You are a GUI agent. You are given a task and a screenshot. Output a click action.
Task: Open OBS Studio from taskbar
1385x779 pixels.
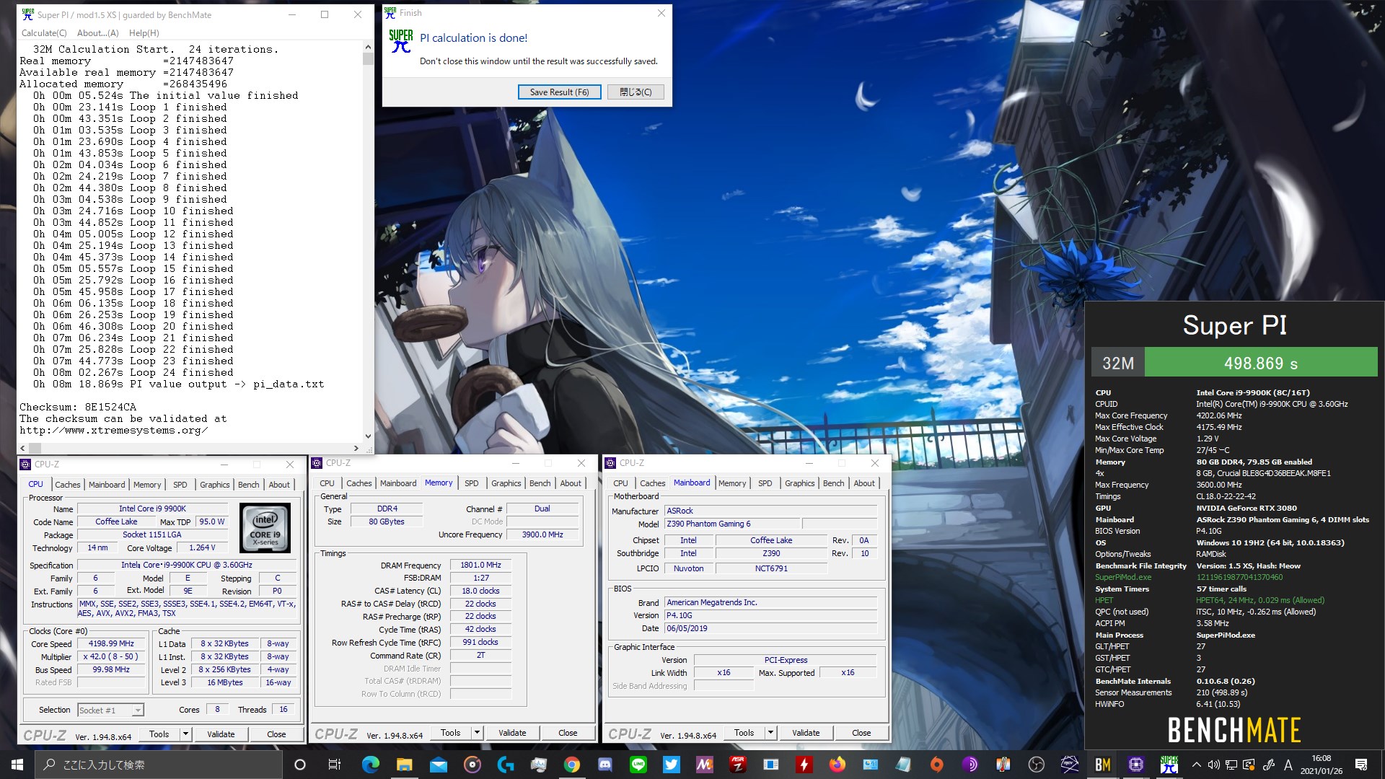1036,765
